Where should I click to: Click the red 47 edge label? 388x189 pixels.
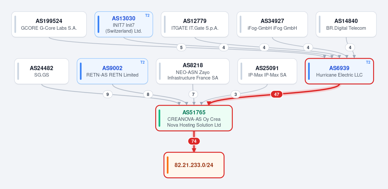point(277,94)
